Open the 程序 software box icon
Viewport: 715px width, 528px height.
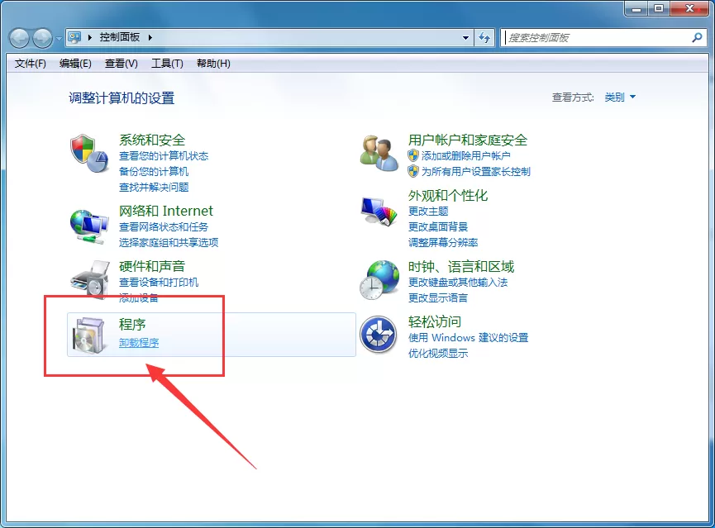tap(90, 335)
